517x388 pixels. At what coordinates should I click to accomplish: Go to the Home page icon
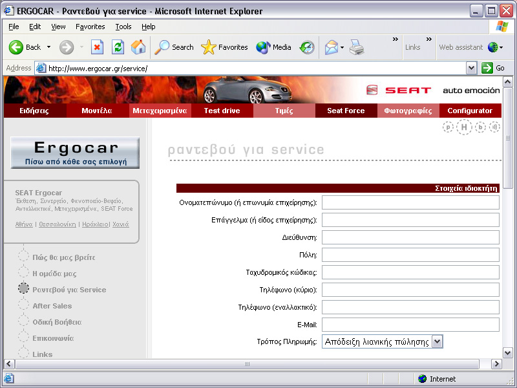[138, 47]
